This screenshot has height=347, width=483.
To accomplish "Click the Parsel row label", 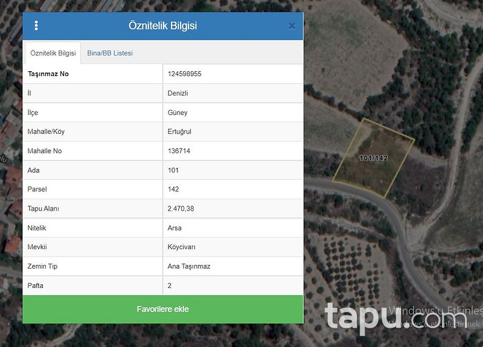I will tap(37, 189).
